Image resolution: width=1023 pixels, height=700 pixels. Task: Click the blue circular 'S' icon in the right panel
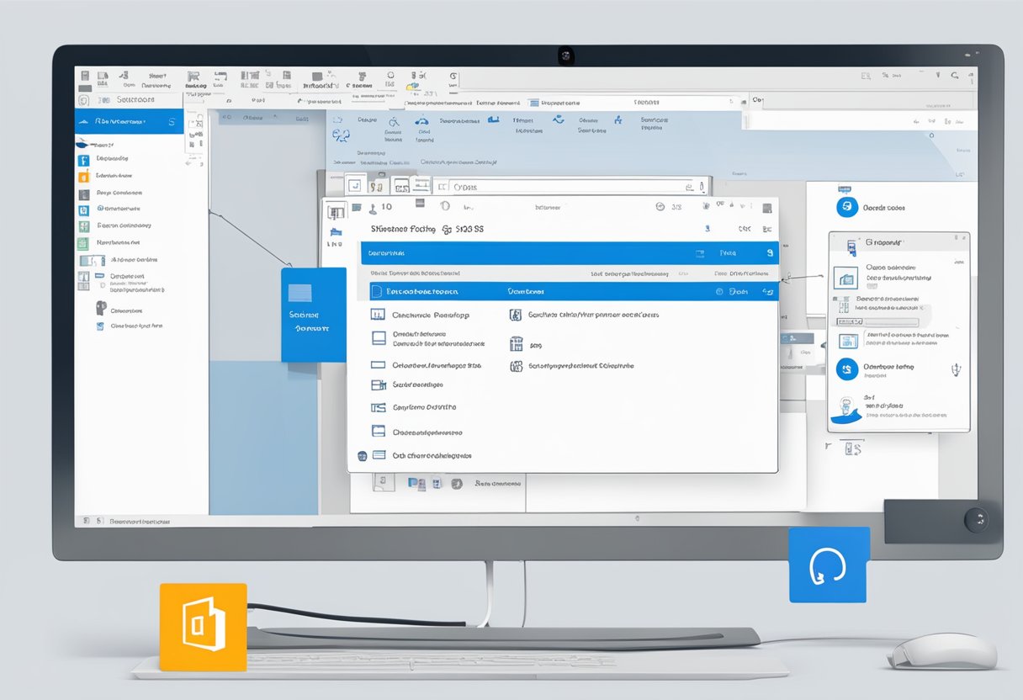tap(845, 205)
